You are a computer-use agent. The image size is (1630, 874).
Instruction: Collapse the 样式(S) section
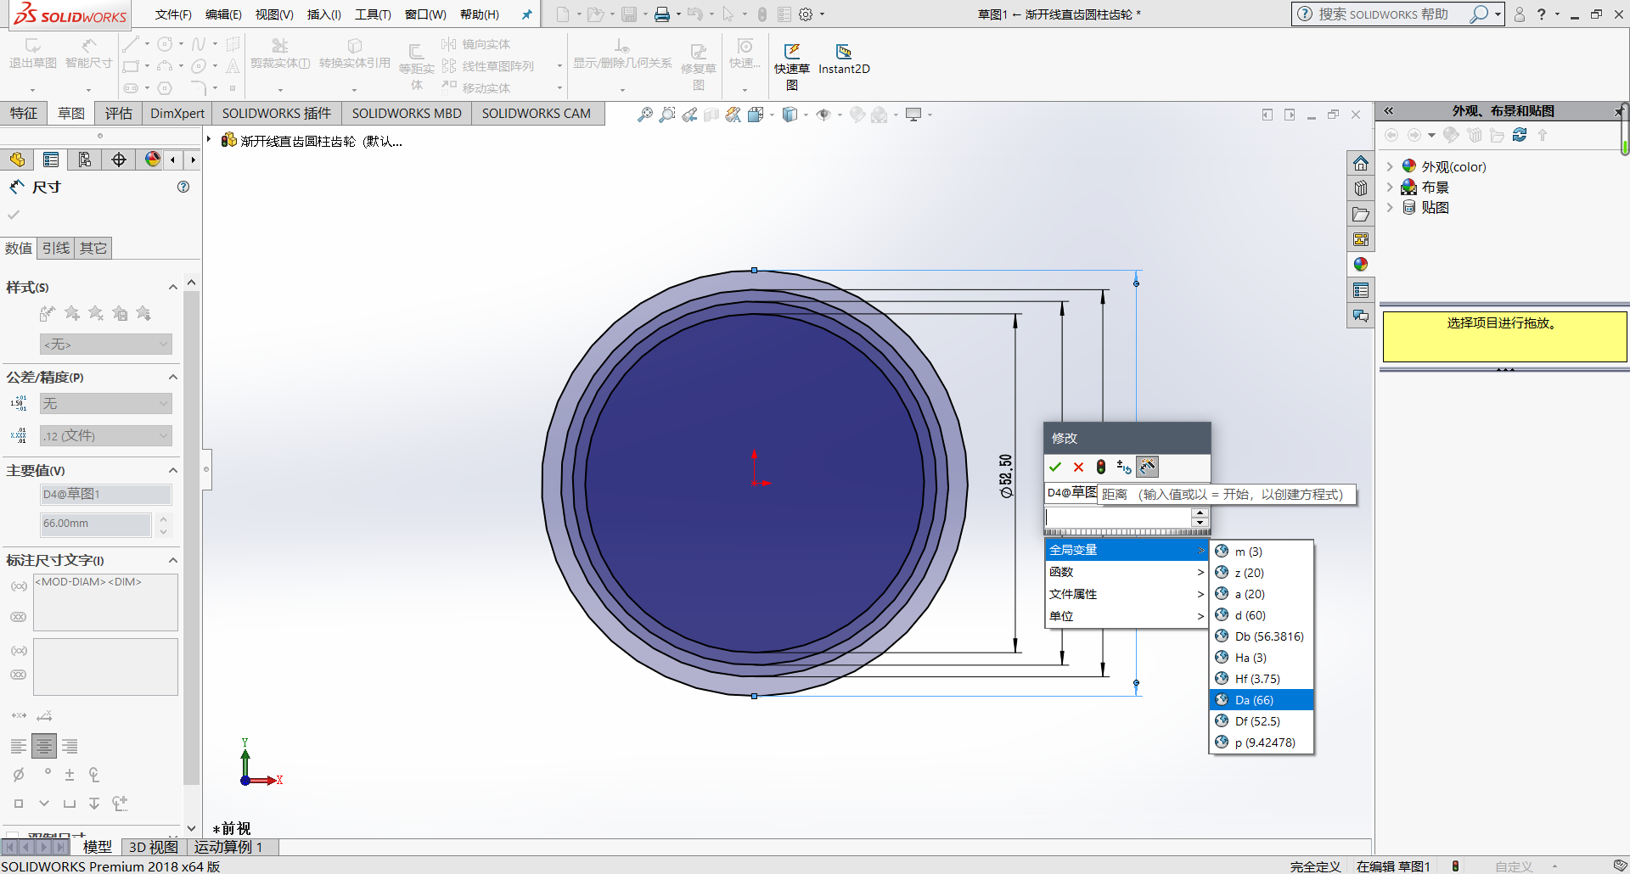click(x=173, y=287)
